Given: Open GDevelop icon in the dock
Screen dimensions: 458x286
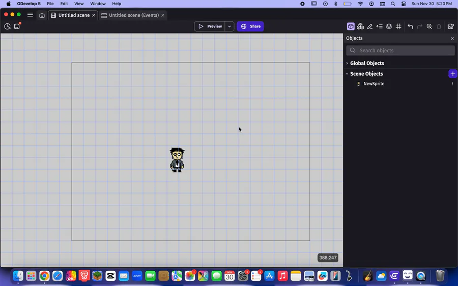Looking at the screenshot, I should (394, 276).
